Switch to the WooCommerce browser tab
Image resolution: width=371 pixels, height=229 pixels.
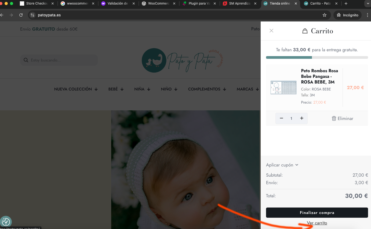158,3
